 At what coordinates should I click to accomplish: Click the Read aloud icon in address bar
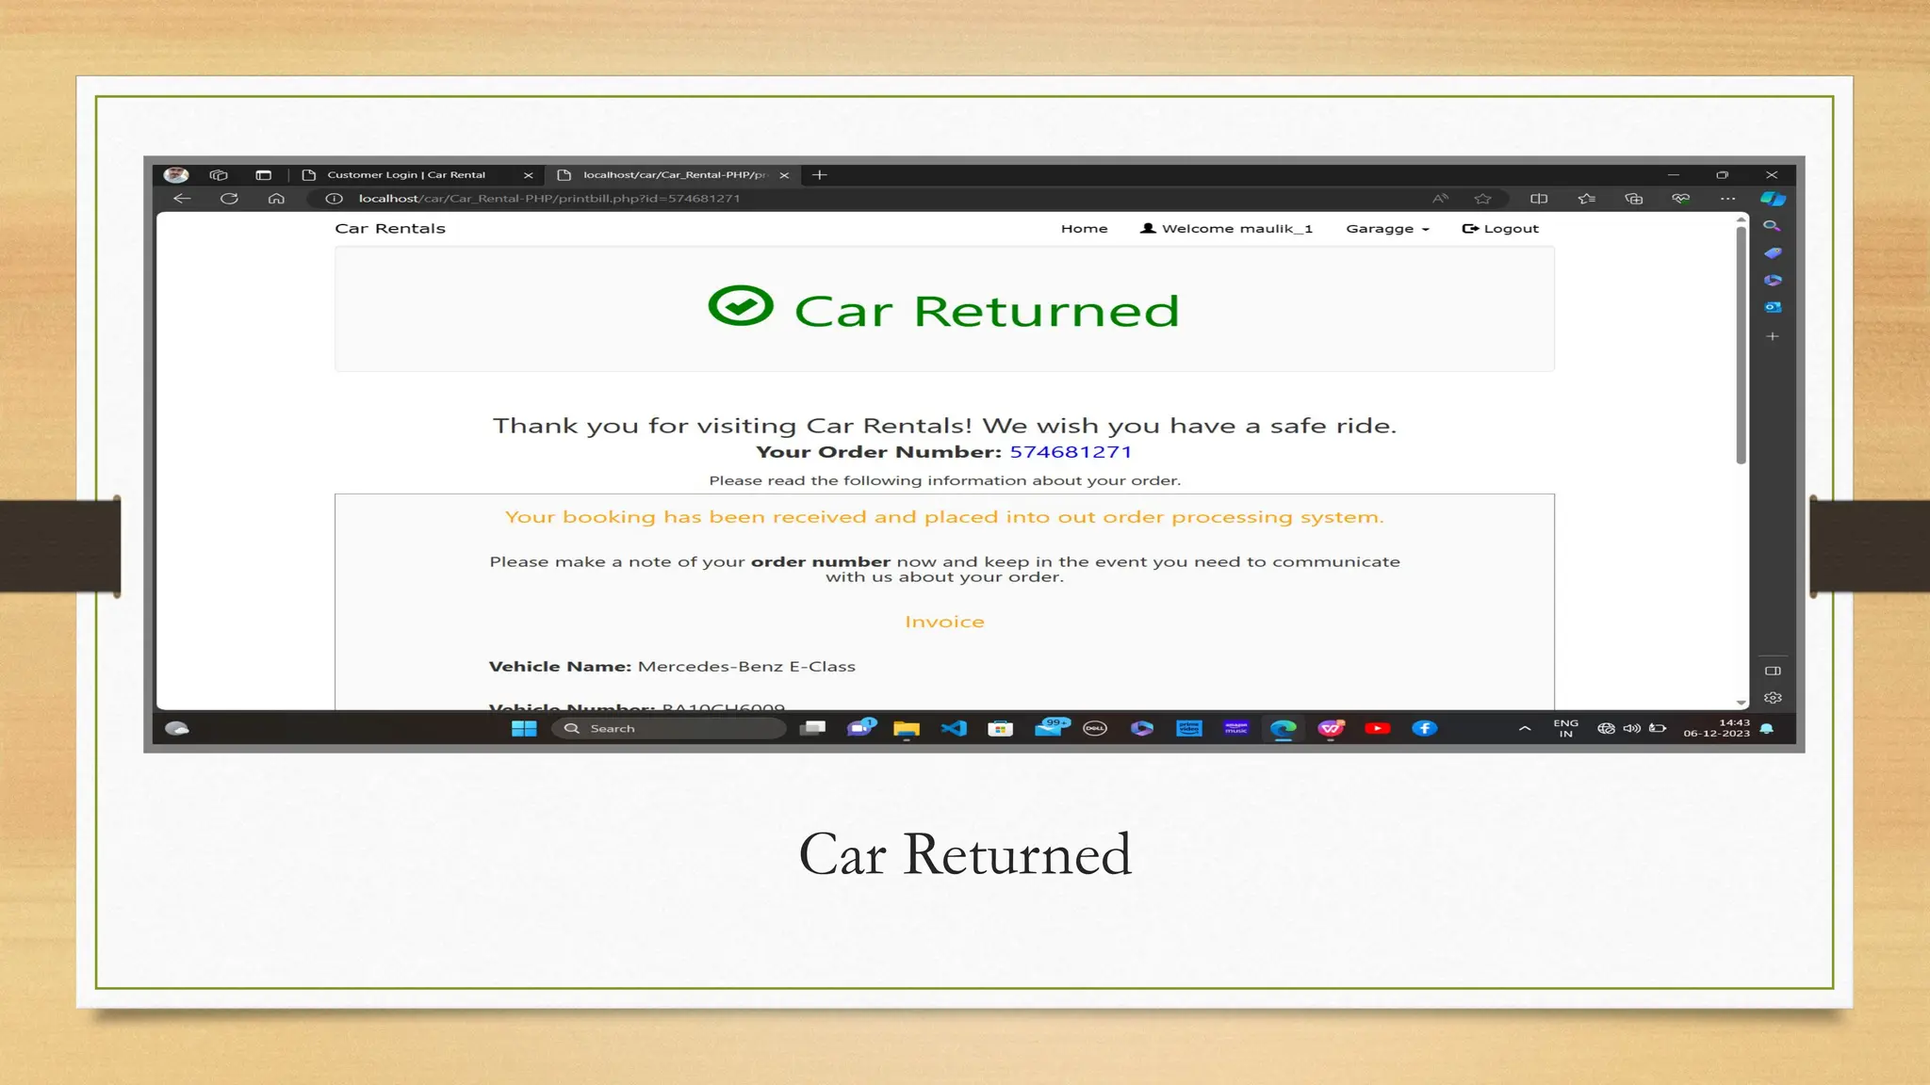click(x=1440, y=199)
